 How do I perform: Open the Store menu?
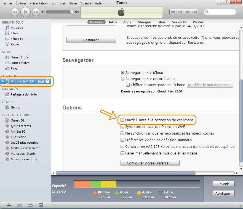click(x=73, y=3)
